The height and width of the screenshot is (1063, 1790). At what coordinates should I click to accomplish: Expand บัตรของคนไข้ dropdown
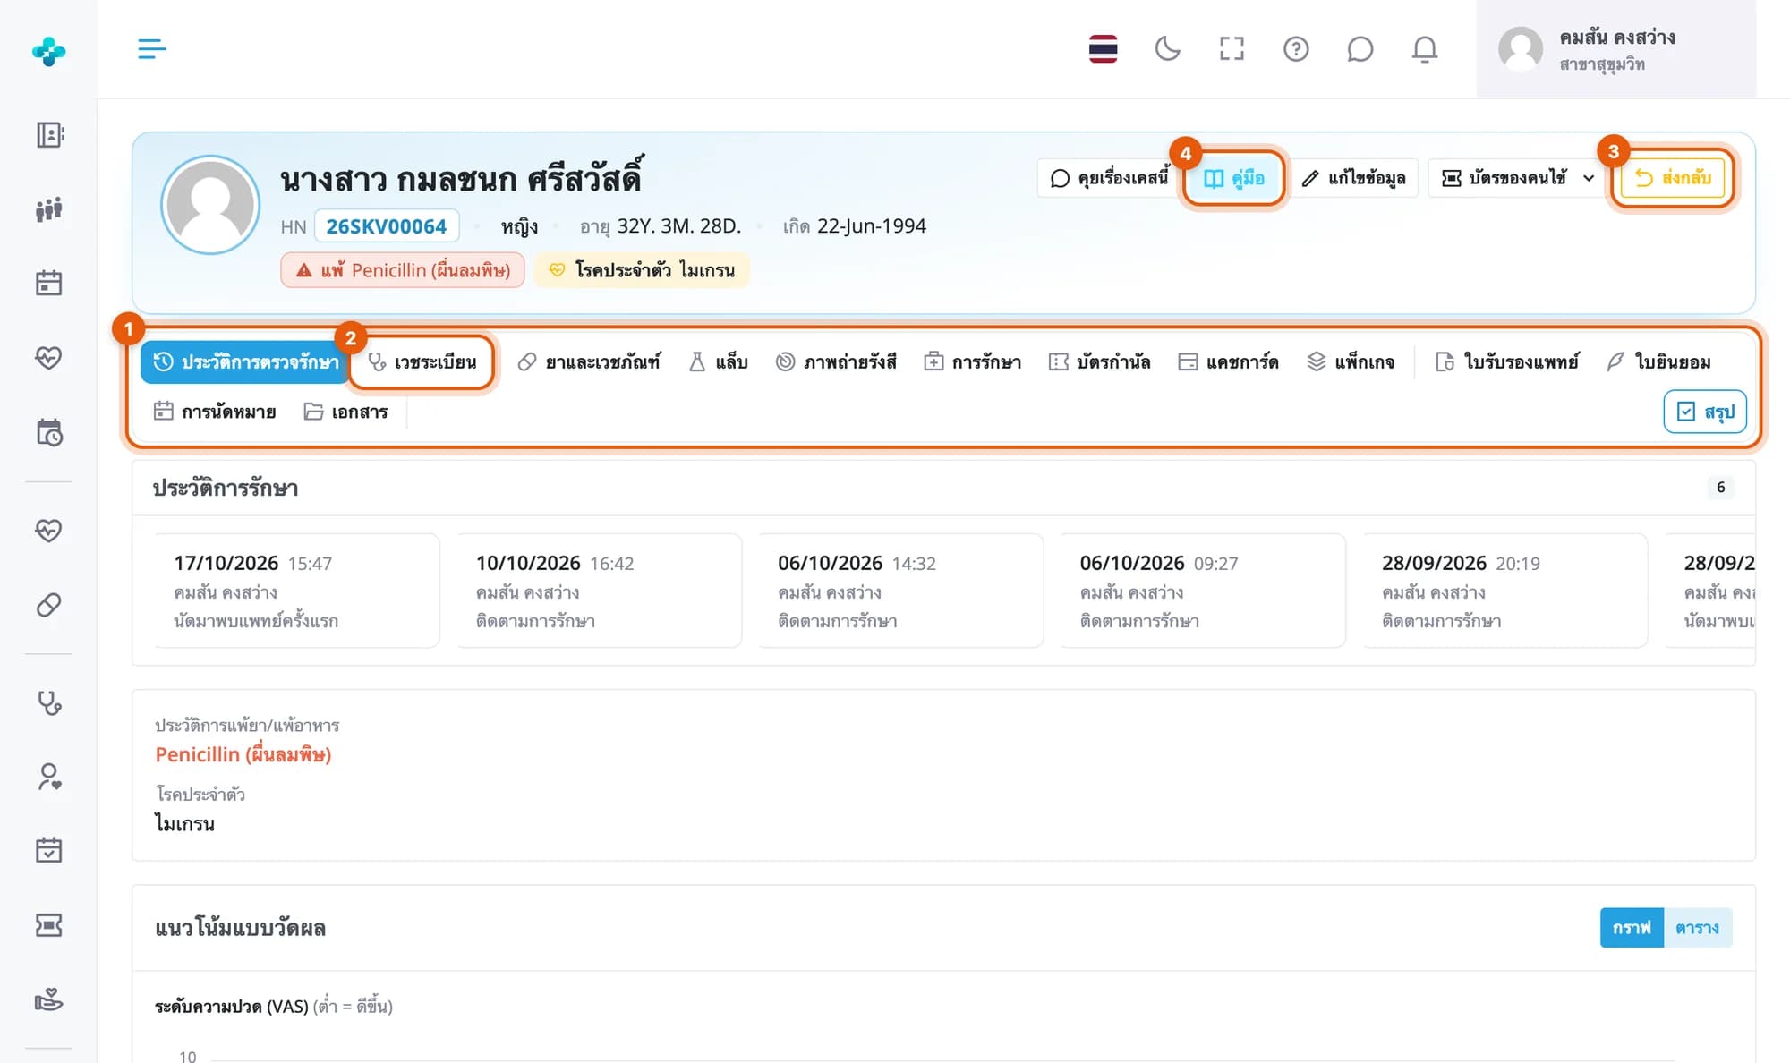click(x=1518, y=178)
